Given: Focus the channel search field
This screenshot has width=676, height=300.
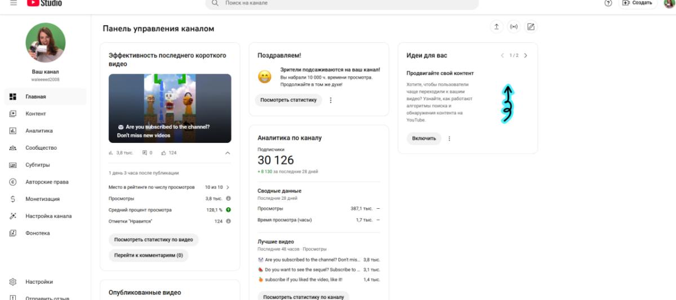Looking at the screenshot, I should tap(342, 3).
